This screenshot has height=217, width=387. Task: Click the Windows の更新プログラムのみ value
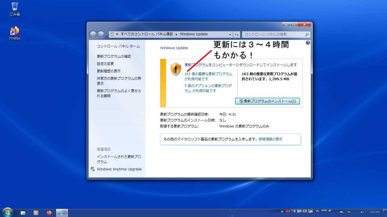point(244,126)
